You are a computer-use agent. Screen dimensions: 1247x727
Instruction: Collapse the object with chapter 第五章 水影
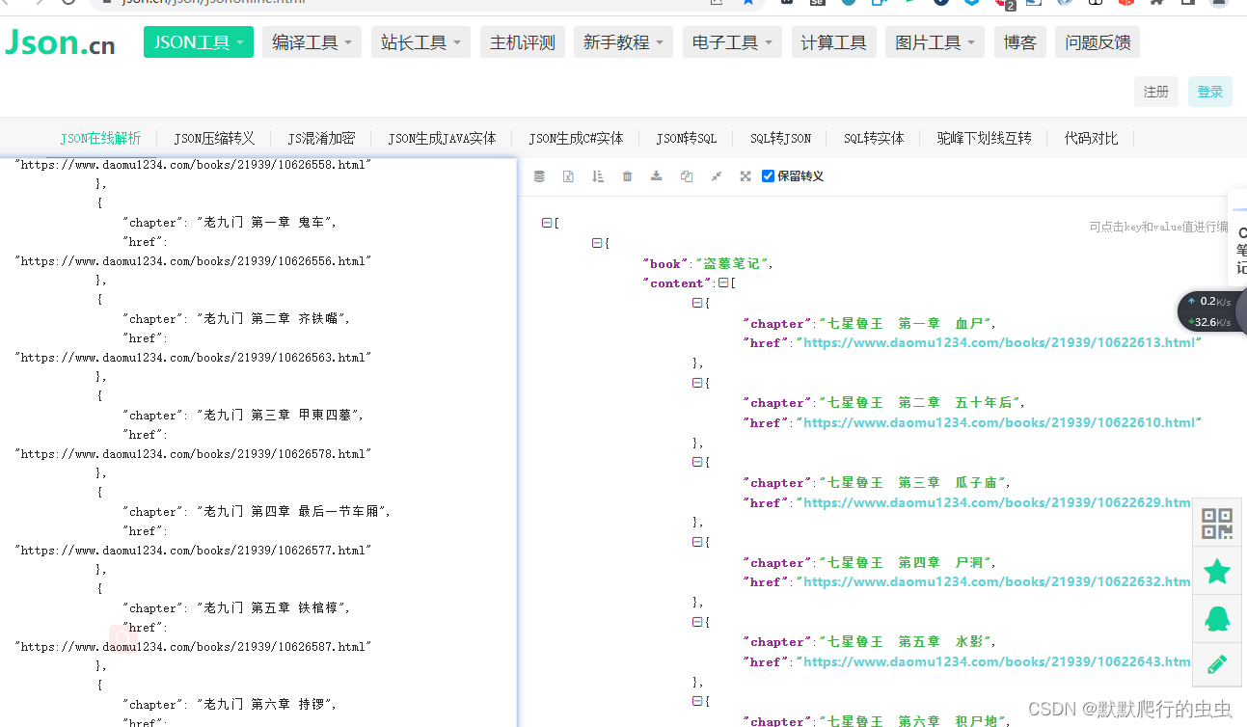(x=697, y=622)
